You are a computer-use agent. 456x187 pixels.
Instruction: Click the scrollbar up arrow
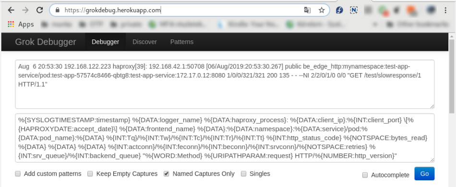click(452, 36)
